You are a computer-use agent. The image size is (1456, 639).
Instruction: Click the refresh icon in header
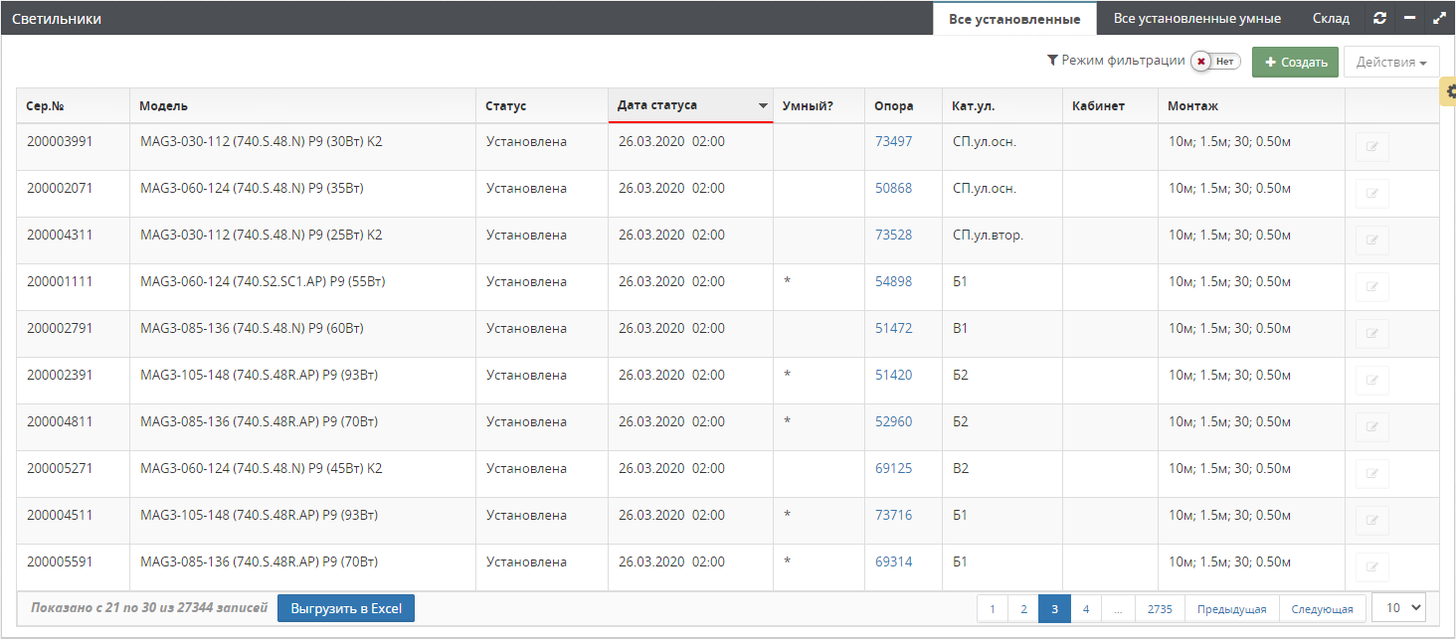tap(1379, 18)
